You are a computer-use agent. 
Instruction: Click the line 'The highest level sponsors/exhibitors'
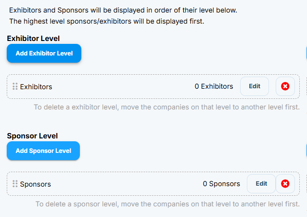107,21
